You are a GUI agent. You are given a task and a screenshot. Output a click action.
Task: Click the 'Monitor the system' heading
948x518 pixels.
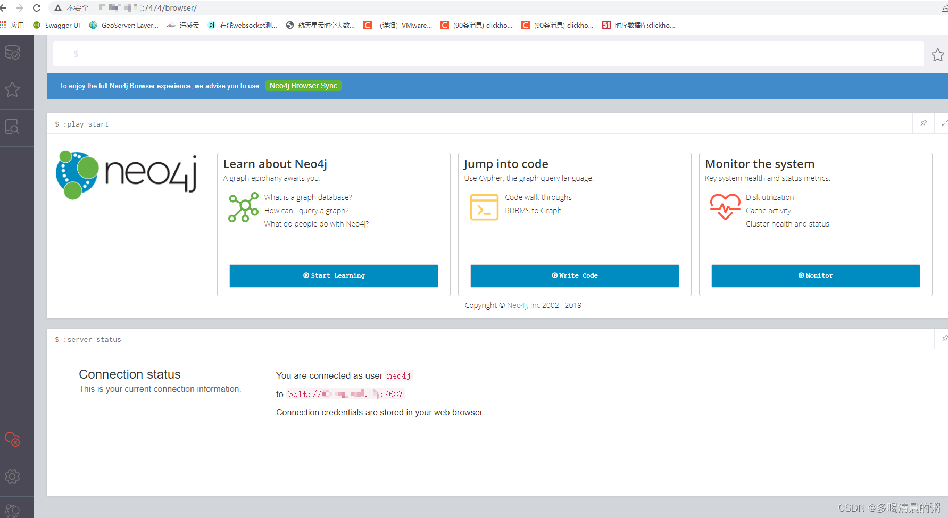pyautogui.click(x=760, y=164)
